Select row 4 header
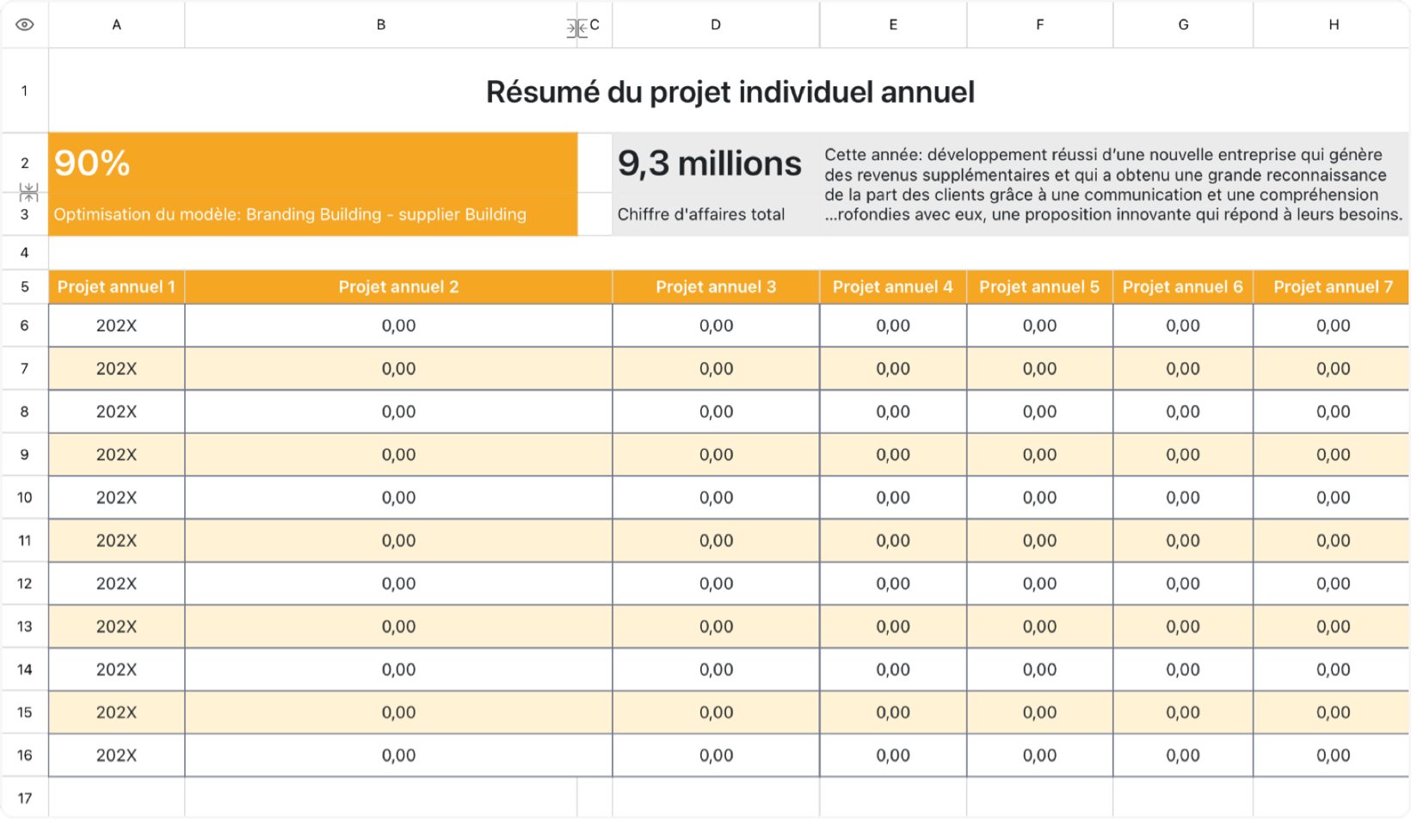1411x819 pixels. (24, 253)
